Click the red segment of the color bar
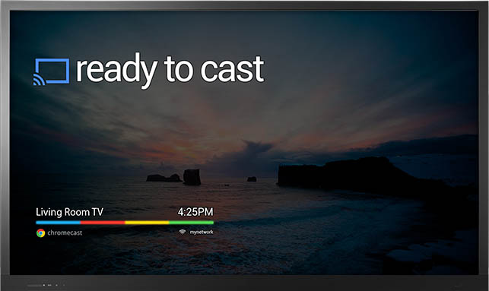 103,223
